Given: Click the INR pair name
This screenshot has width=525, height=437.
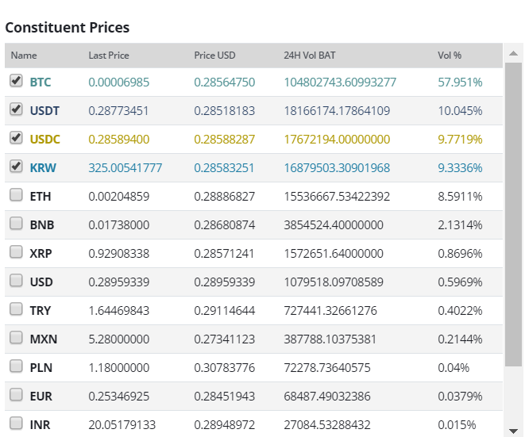Looking at the screenshot, I should pyautogui.click(x=40, y=425).
